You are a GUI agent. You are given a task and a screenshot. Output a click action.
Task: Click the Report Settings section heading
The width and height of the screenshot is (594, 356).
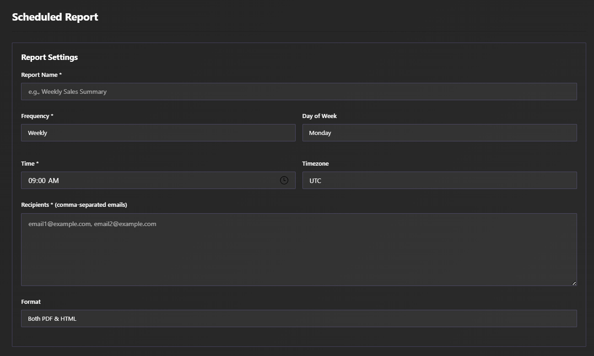[x=49, y=57]
